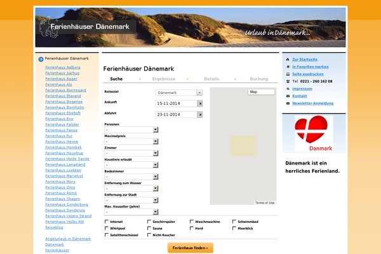Toggle the Sauna checkbox
Image resolution: width=381 pixels, height=254 pixels.
click(149, 228)
